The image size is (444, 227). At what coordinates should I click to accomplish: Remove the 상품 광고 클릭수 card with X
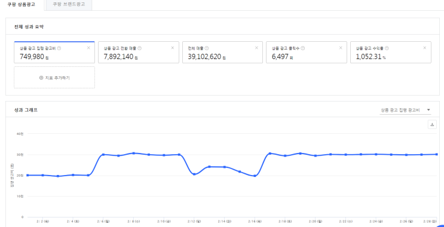[341, 48]
